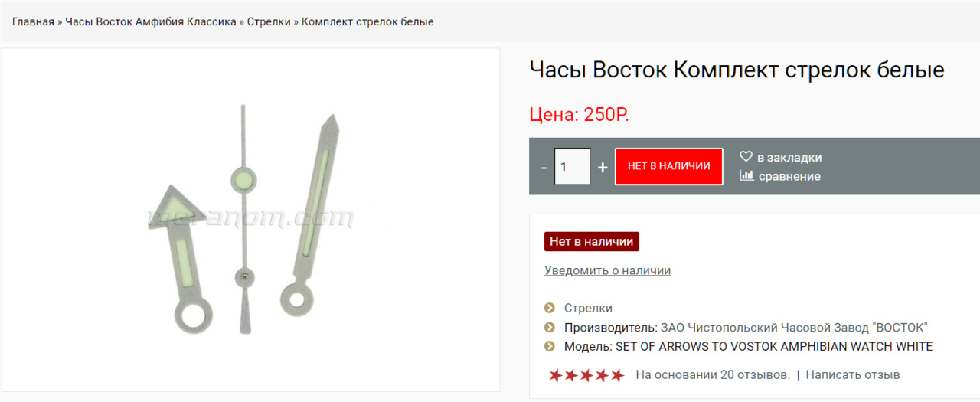Screen dimensions: 980x402
Task: Click Комплект стрелок белые breadcrumb
Action: tap(367, 21)
